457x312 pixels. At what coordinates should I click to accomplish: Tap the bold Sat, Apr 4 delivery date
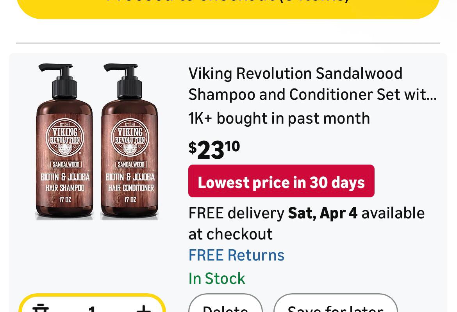(323, 213)
